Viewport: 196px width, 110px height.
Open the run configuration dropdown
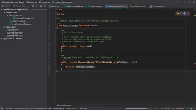coord(166,2)
